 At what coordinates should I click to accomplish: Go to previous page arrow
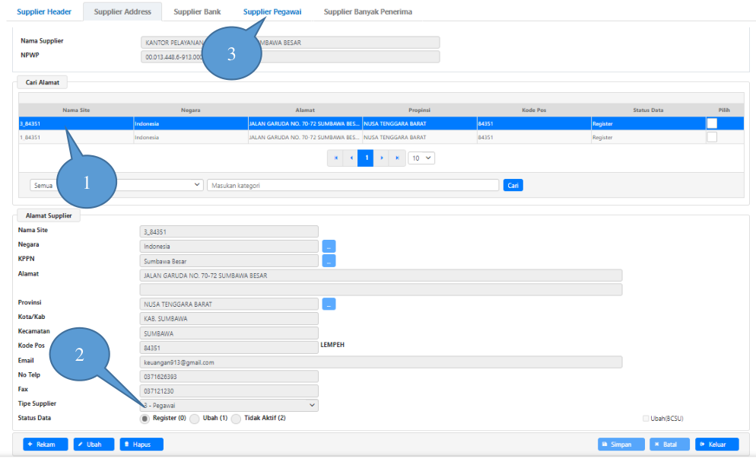click(351, 158)
